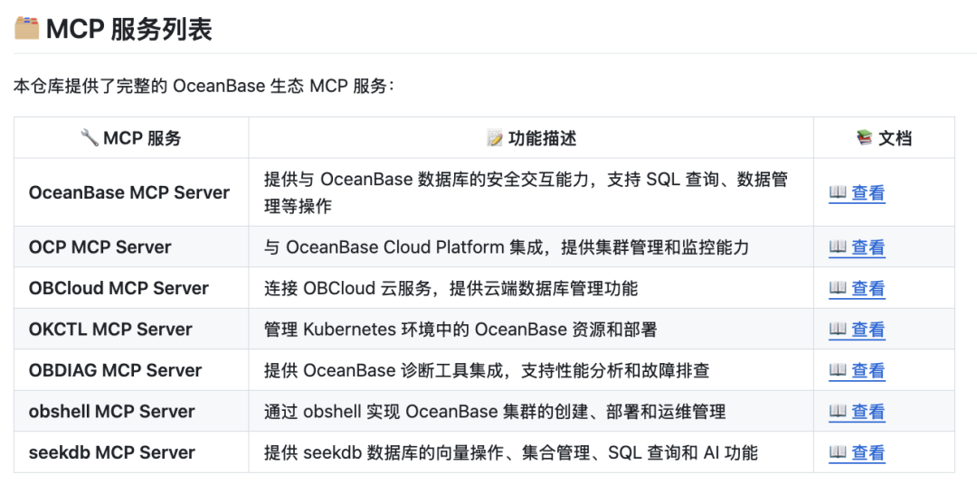Open 查看 link text for OBDIAG MCP Server
The image size is (977, 493).
pyautogui.click(x=868, y=370)
